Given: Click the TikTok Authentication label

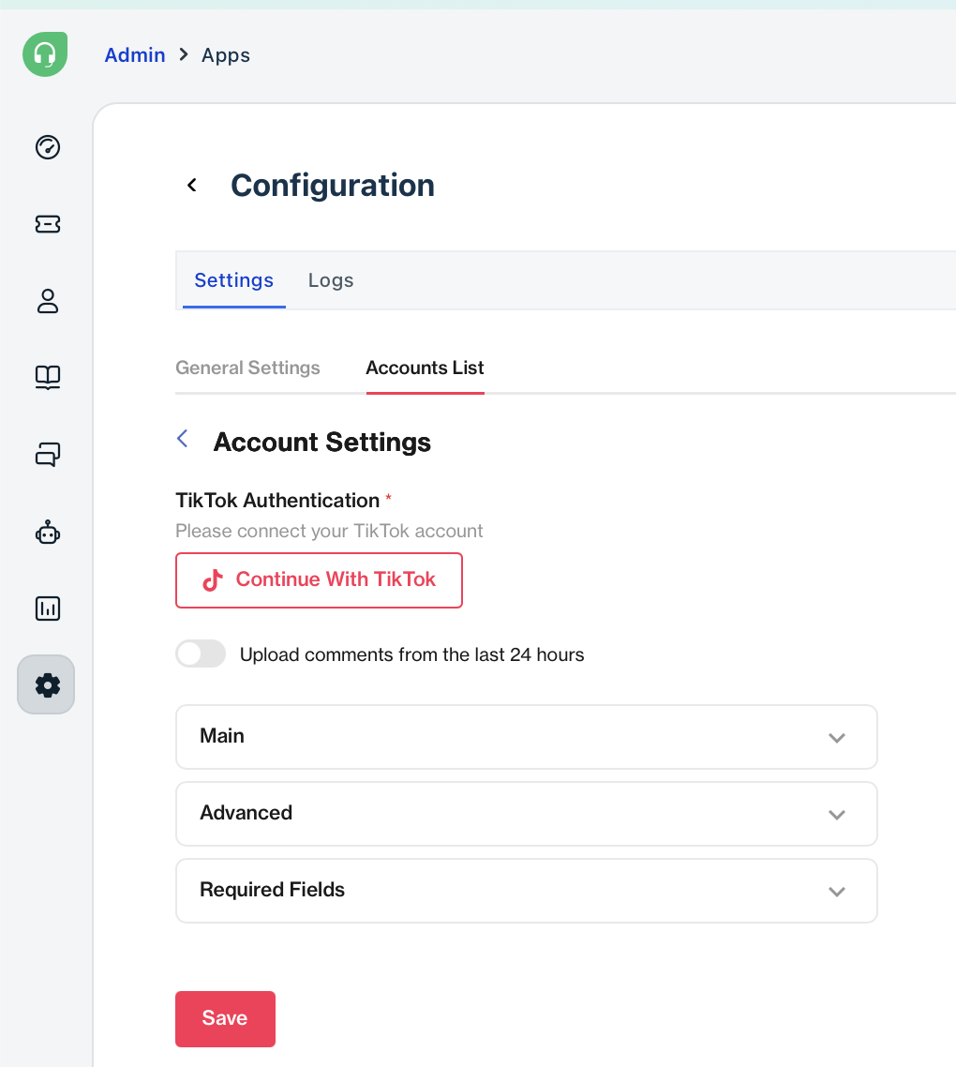Looking at the screenshot, I should pos(277,500).
